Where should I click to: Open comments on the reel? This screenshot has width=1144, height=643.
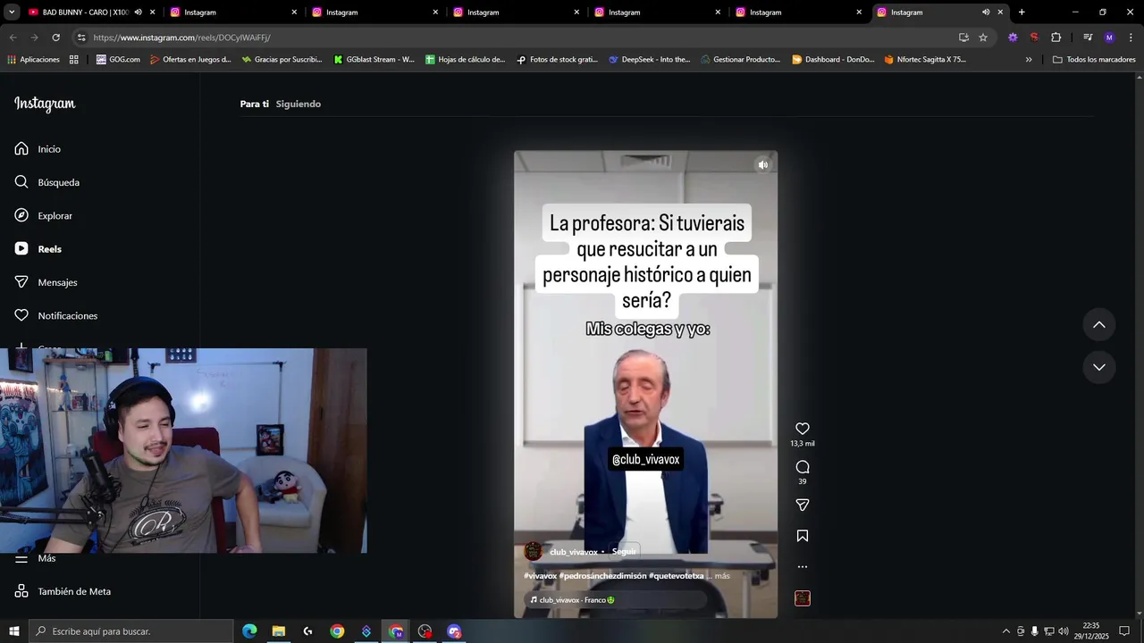[803, 467]
